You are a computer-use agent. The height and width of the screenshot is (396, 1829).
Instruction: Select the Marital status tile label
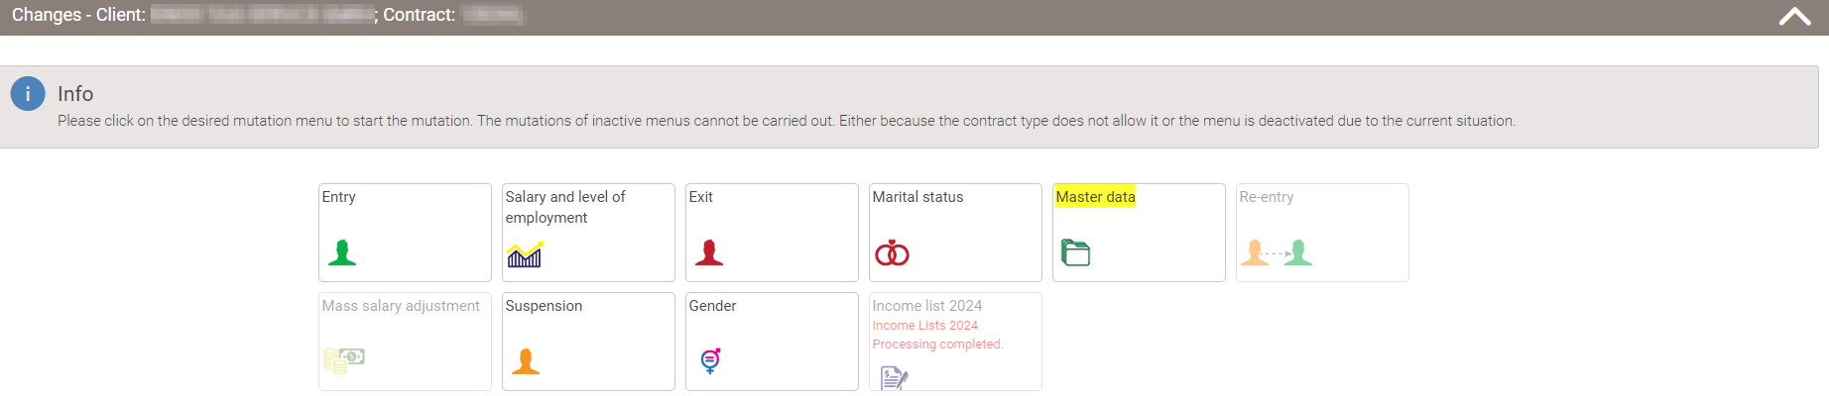(917, 197)
